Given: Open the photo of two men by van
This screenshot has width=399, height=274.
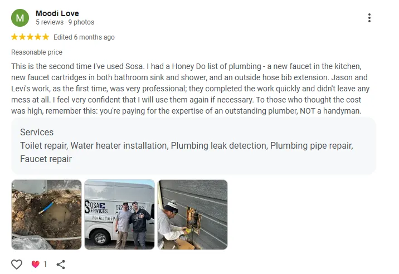Looking at the screenshot, I should click(x=119, y=214).
